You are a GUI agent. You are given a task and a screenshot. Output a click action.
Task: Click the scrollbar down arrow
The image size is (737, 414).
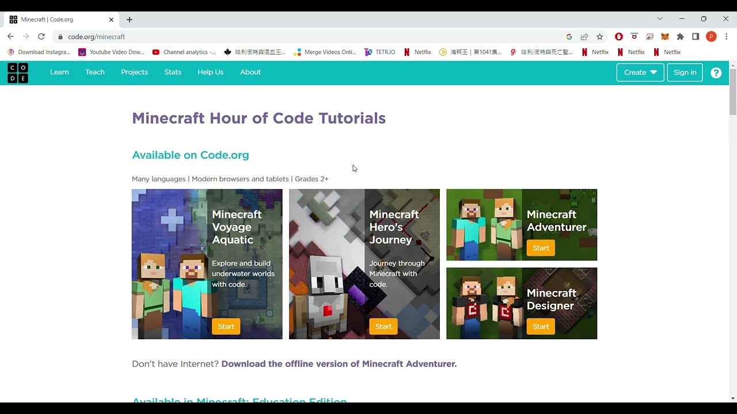tap(732, 398)
